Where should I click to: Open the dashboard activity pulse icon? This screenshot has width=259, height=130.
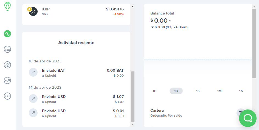point(7,34)
